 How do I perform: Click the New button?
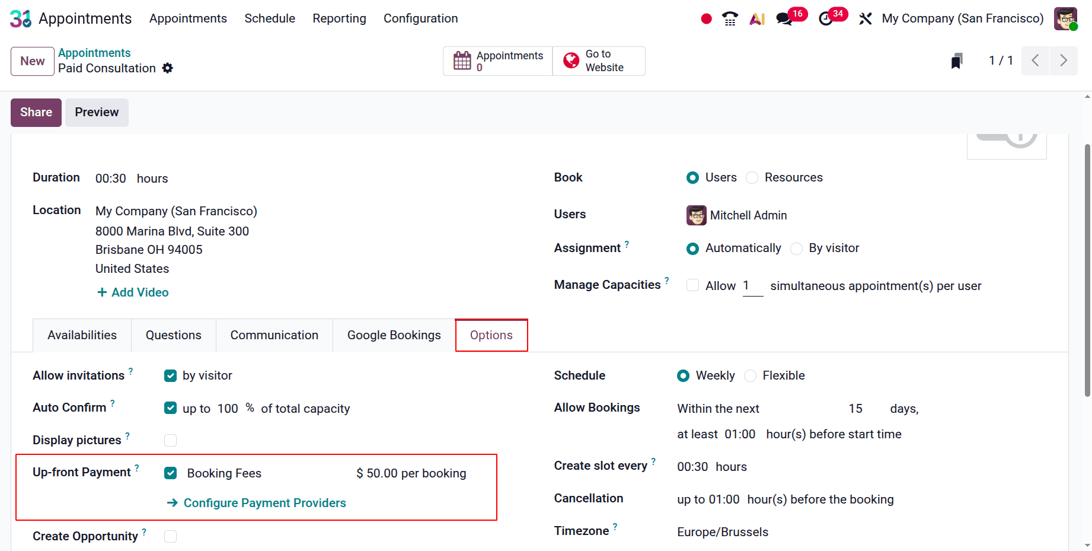pos(33,61)
